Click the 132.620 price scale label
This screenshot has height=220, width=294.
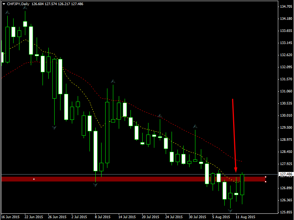click(x=286, y=55)
